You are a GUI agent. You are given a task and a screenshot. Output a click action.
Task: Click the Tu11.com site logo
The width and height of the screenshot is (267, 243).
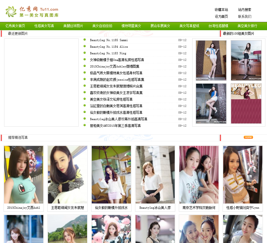pyautogui.click(x=32, y=12)
